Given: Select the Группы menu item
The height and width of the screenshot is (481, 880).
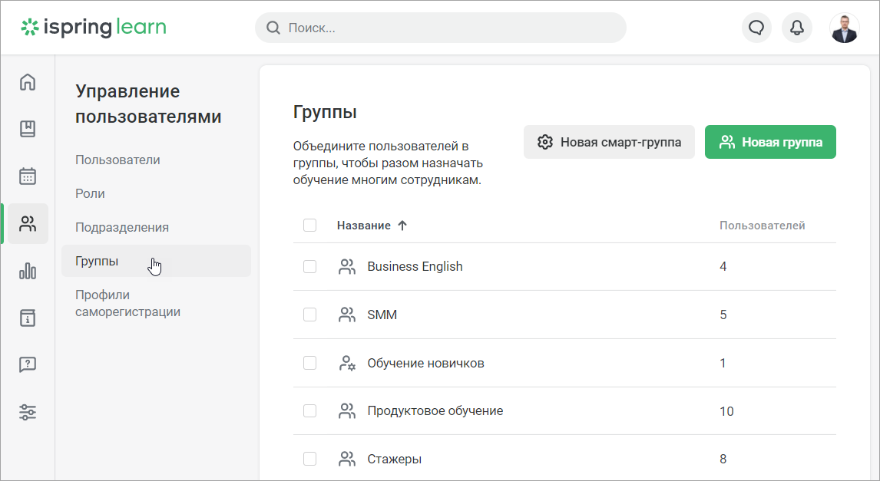Looking at the screenshot, I should 156,261.
